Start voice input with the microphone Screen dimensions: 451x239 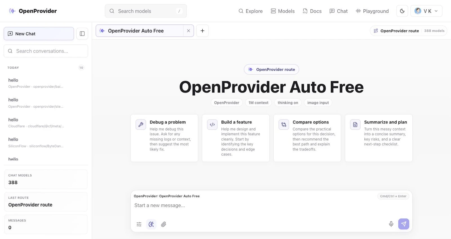coord(391,224)
